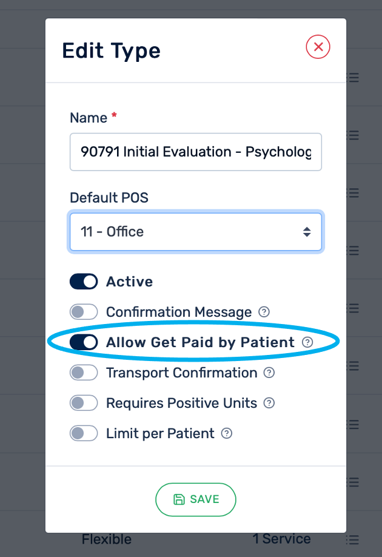Open Transport Confirmation help tooltip icon
Screen dimensions: 382x557
[x=269, y=373]
